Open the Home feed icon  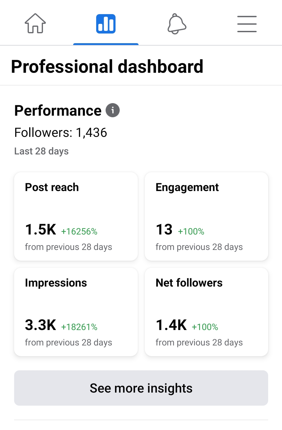pos(35,24)
